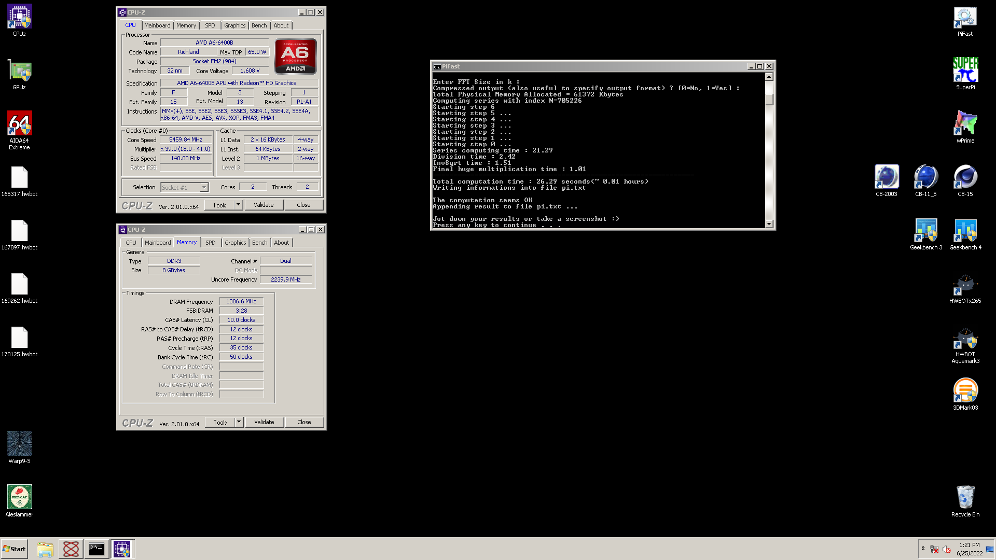This screenshot has height=560, width=996.
Task: Click the Multiplier value x 39.0
Action: pos(186,149)
